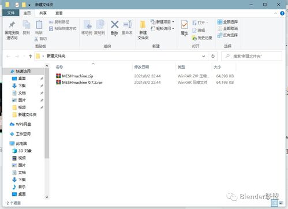This screenshot has height=209, width=288.
Task: Sort by the Name column header
Action: (59, 67)
